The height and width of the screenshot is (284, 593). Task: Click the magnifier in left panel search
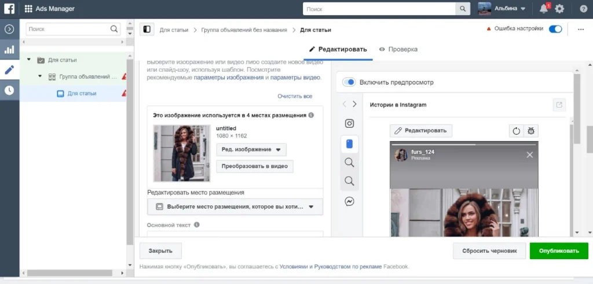(114, 29)
